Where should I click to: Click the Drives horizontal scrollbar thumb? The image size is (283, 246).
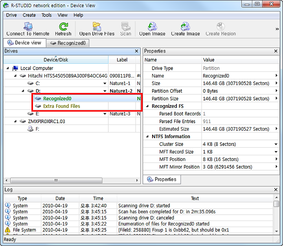click(56, 180)
